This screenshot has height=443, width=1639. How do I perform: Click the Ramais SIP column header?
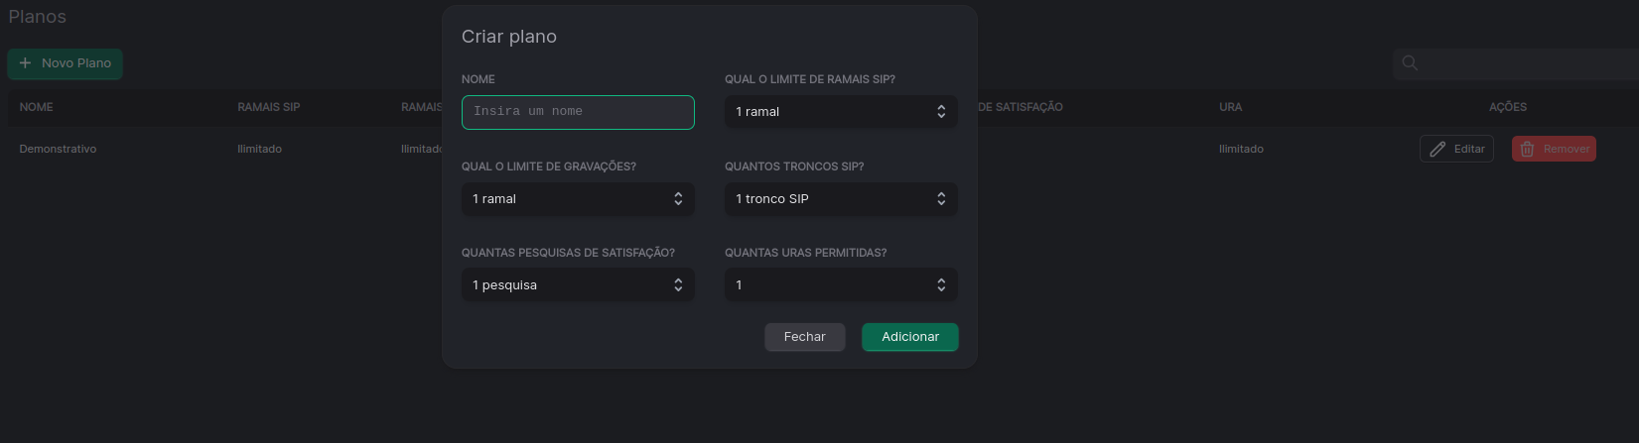[269, 107]
